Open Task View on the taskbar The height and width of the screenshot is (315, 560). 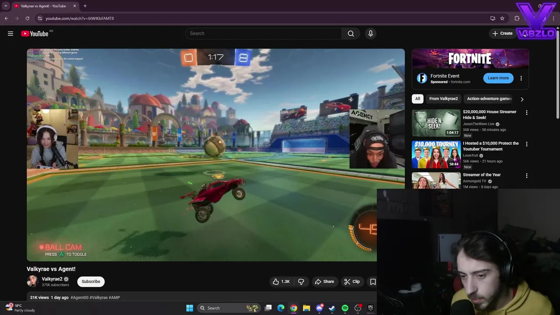(268, 308)
